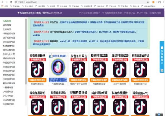Viewport: 165px width, 116px height.
Task: Click the site security info icon in the address bar
Action: (16, 2)
